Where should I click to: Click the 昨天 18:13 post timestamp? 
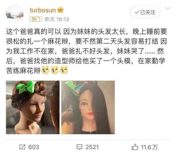(x=57, y=19)
